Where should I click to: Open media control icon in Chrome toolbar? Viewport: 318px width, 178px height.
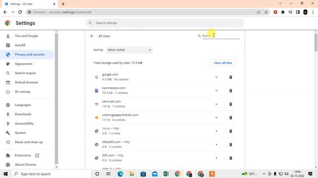coord(290,12)
